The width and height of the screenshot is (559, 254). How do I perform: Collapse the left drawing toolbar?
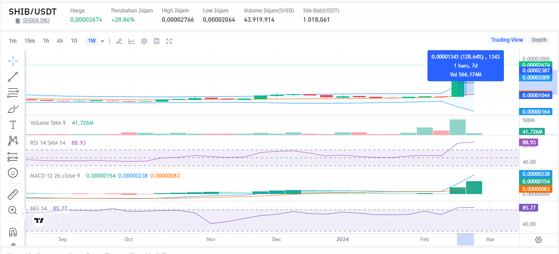pos(24,214)
